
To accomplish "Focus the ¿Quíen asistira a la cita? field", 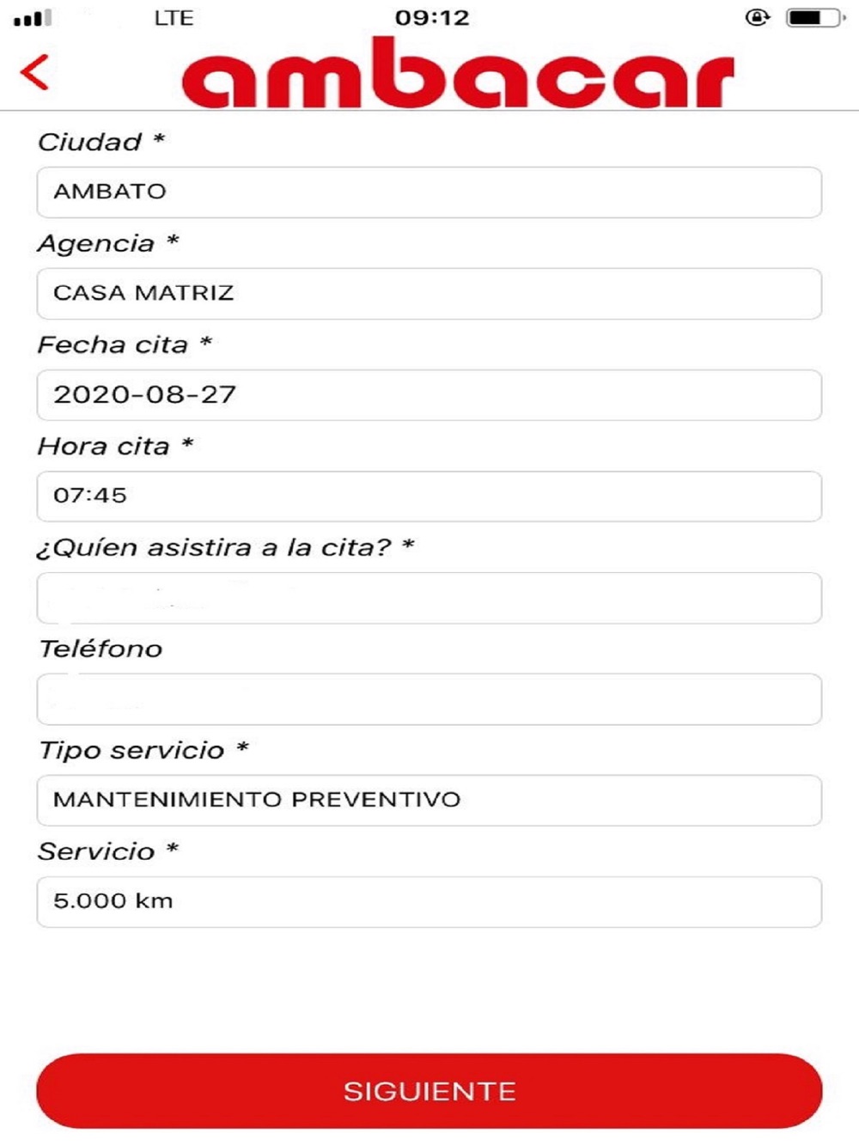I will [x=429, y=597].
